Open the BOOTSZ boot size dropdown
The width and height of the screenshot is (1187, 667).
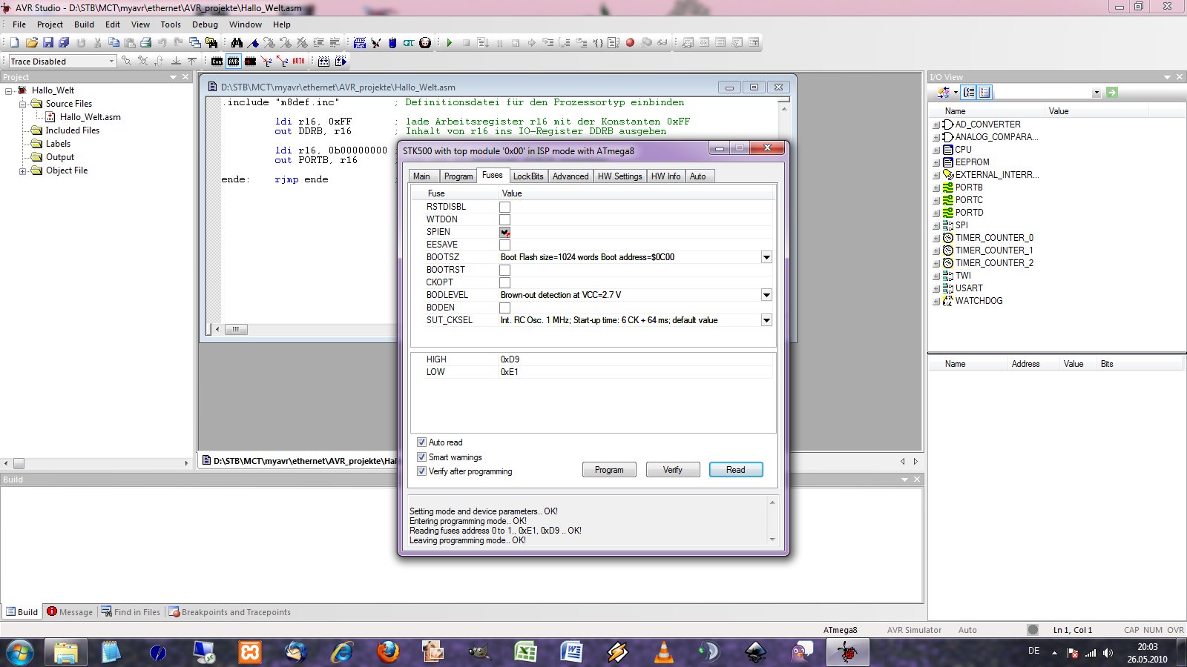coord(766,257)
